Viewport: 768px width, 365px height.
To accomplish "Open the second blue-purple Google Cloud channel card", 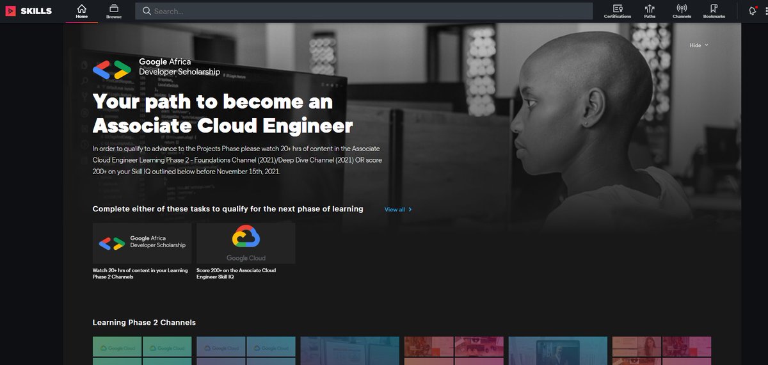I will coord(246,351).
